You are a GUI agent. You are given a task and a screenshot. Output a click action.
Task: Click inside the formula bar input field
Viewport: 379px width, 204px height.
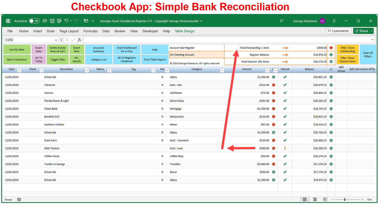tap(226, 40)
